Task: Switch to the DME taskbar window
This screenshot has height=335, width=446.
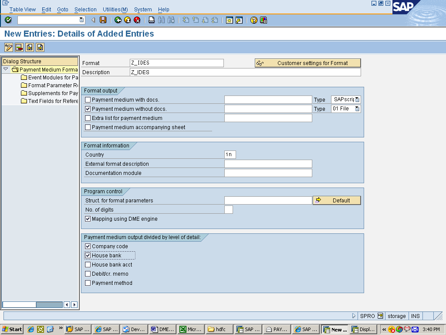Action: 163,329
